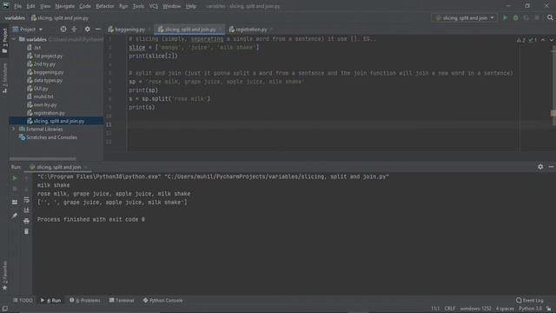Go to the previous highlighted error arrow

[543, 40]
